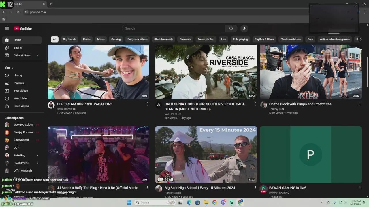Play the Riverside Casa Blanca thumbnail
Screen dimensions: 369x207
coord(206,72)
